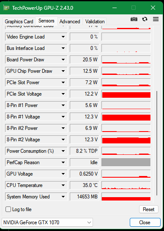Expand the 8-Pin #2 Power dropdown arrow
This screenshot has height=231, width=164.
[x=63, y=128]
